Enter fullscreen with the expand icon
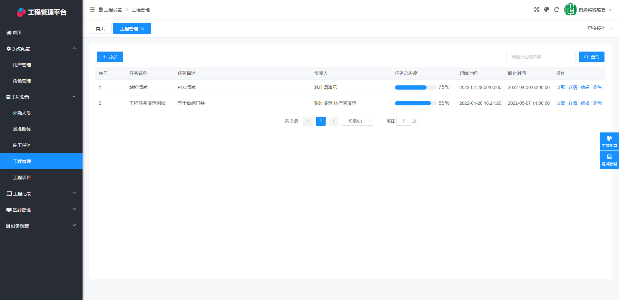The height and width of the screenshot is (300, 619). [536, 10]
